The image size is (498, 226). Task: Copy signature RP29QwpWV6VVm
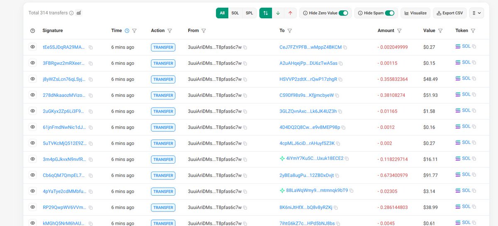click(90, 207)
